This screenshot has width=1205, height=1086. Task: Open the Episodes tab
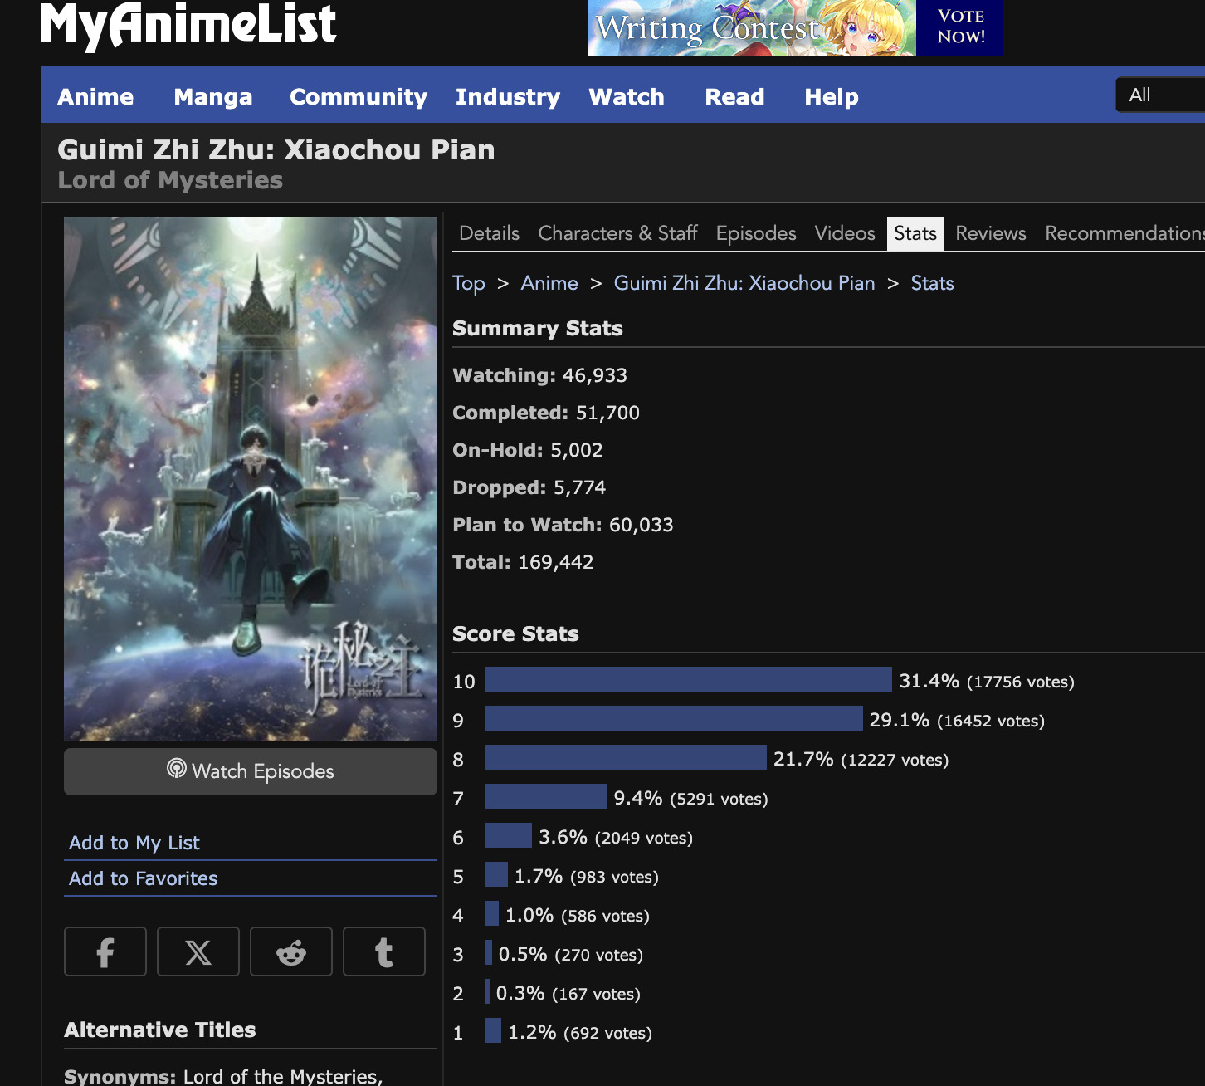[756, 233]
